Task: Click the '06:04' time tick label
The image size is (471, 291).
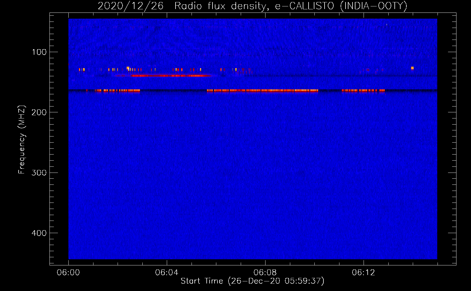Action: pyautogui.click(x=167, y=273)
